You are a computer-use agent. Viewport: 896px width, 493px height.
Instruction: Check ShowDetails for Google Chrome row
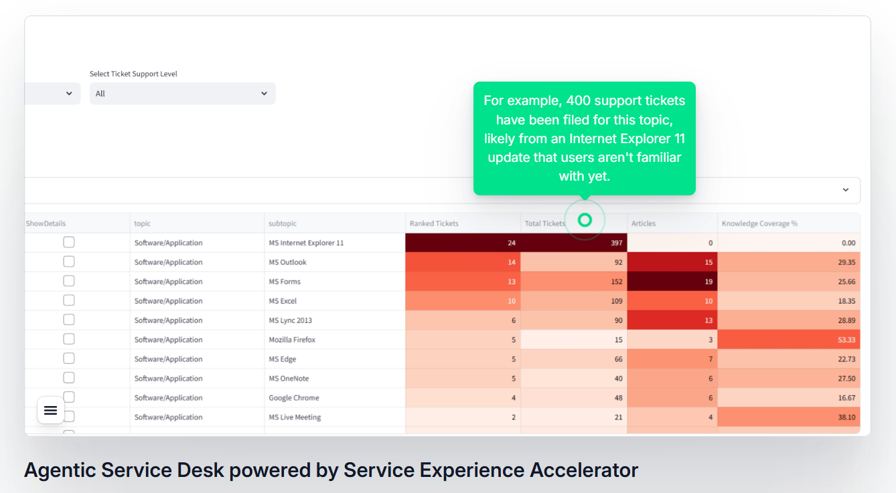69,397
